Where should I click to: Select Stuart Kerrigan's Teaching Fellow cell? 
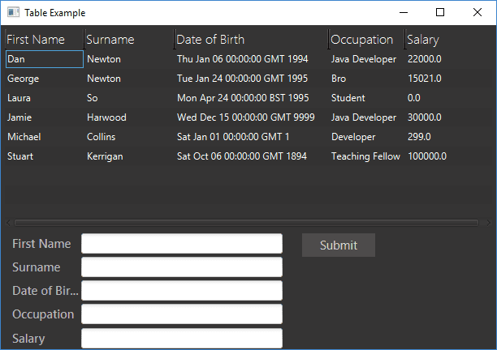pos(365,156)
